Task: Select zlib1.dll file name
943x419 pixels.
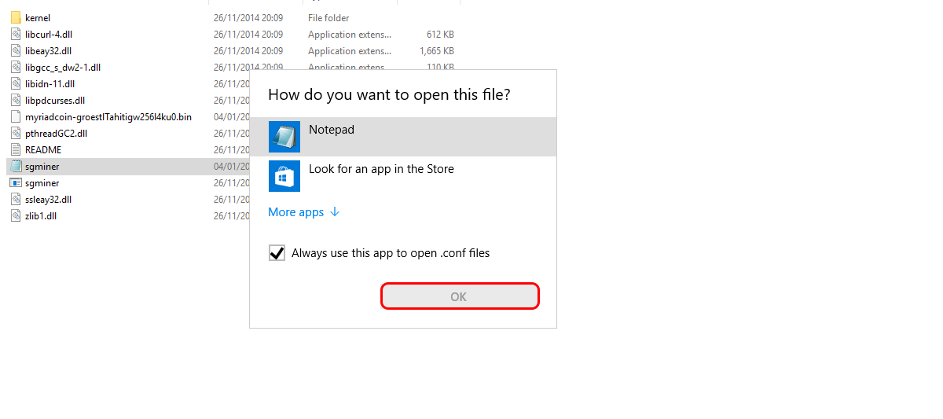Action: tap(41, 215)
